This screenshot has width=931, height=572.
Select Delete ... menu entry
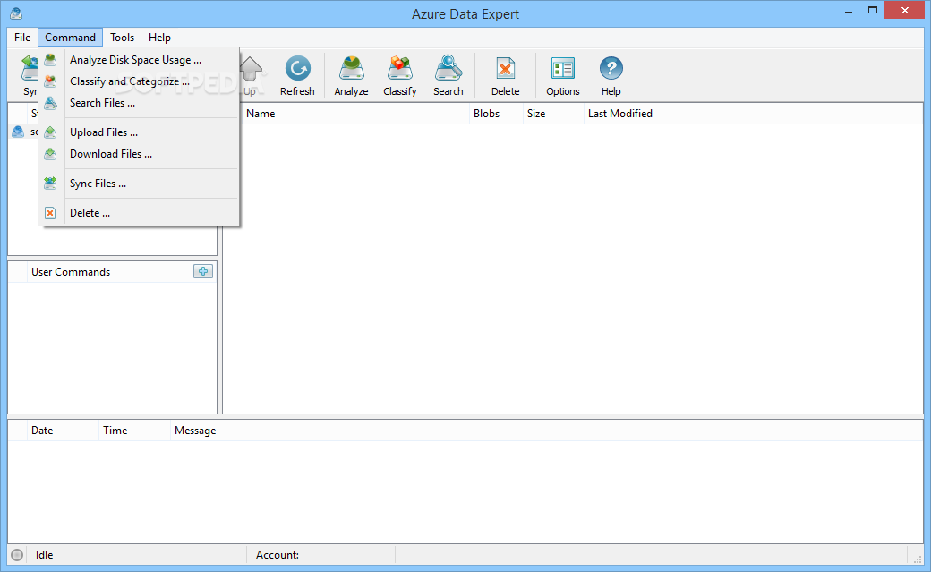pos(139,213)
